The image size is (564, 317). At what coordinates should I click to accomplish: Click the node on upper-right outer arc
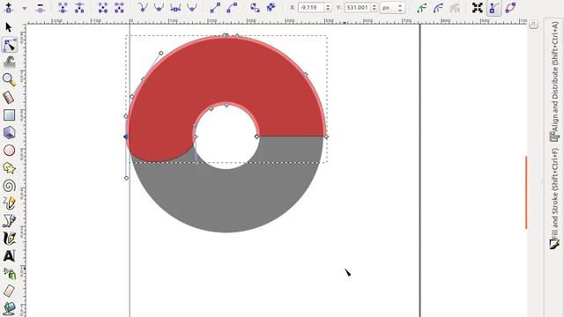coord(306,74)
